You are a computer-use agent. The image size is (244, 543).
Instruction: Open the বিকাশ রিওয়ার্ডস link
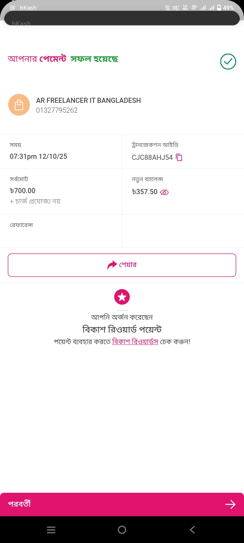click(135, 341)
